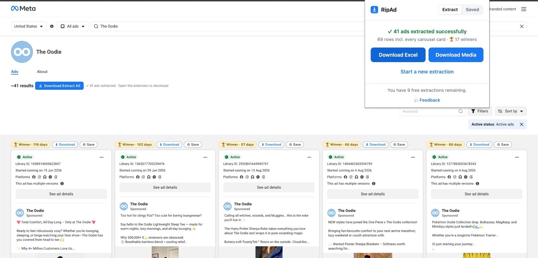The height and width of the screenshot is (258, 538).
Task: Remove the Active status filter chip
Action: [x=522, y=124]
